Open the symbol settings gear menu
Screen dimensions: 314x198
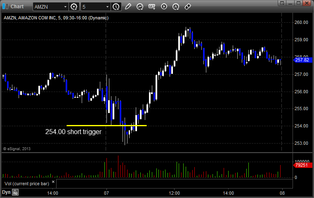74,7
